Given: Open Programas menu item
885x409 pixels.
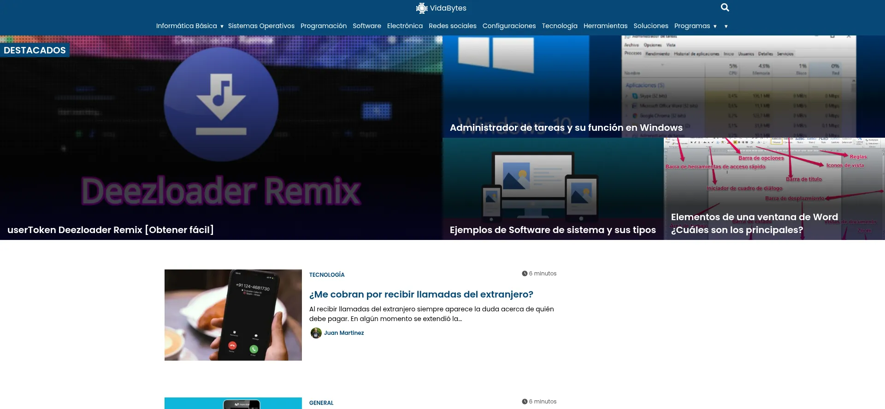Looking at the screenshot, I should 692,26.
